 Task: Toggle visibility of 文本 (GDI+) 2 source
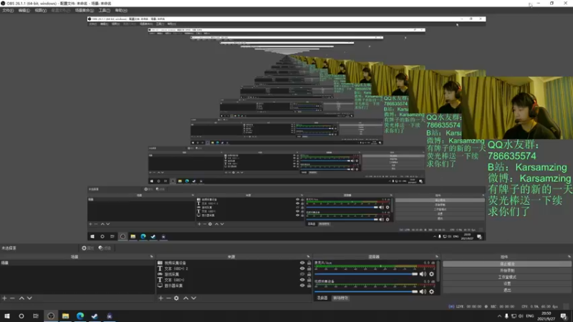click(302, 269)
